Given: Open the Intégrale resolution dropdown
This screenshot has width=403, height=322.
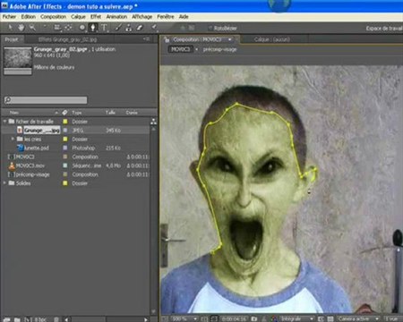Looking at the screenshot, I should coord(296,318).
